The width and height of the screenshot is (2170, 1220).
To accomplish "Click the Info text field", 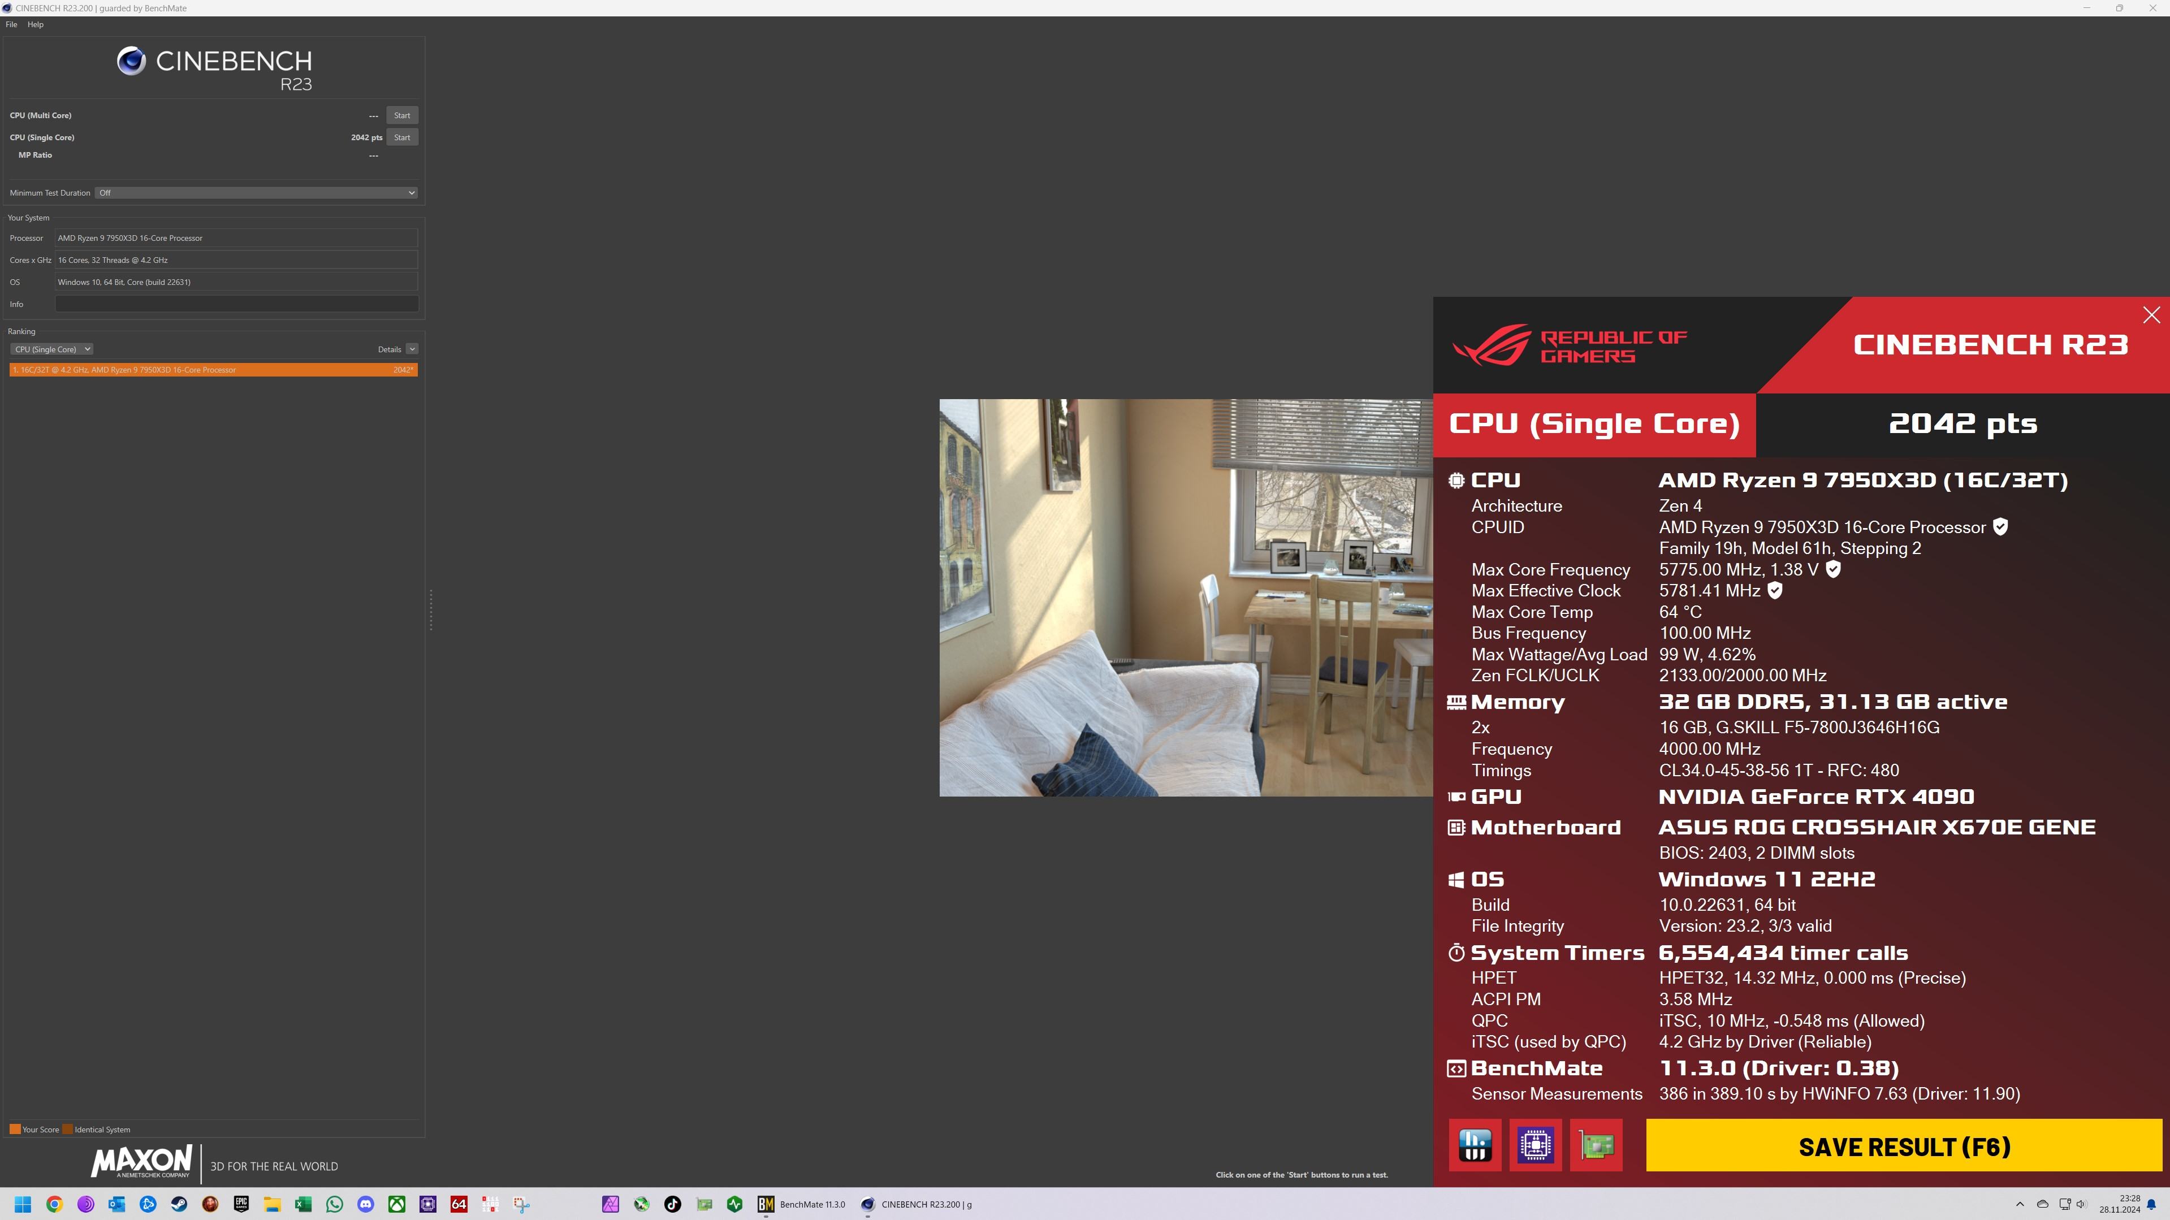I will tap(237, 304).
